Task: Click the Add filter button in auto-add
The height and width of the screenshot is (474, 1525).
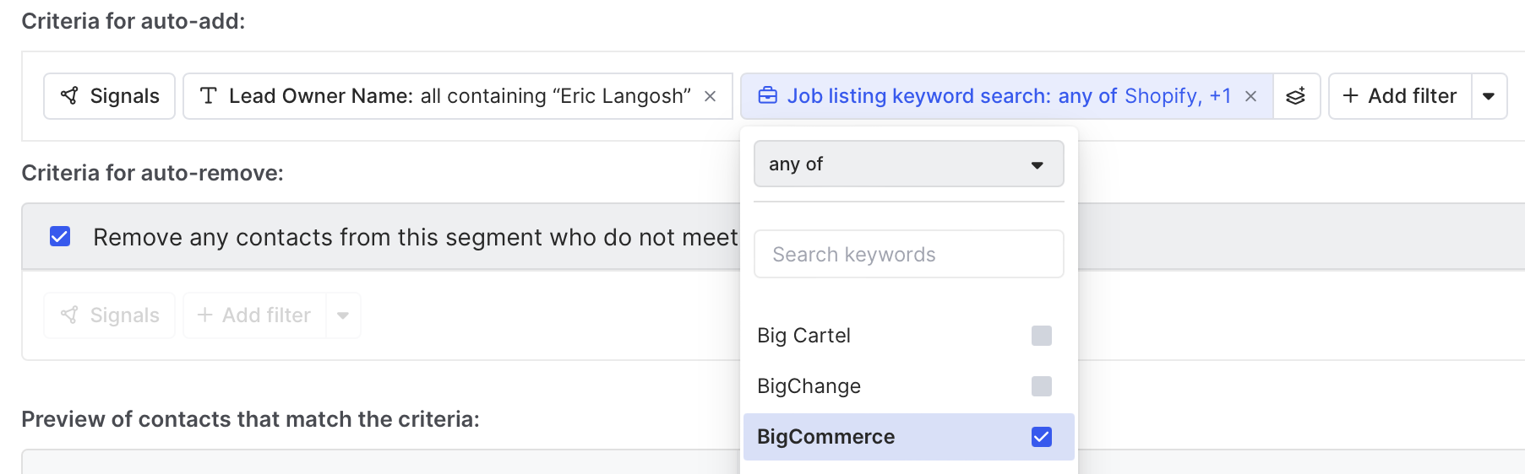Action: point(1400,96)
